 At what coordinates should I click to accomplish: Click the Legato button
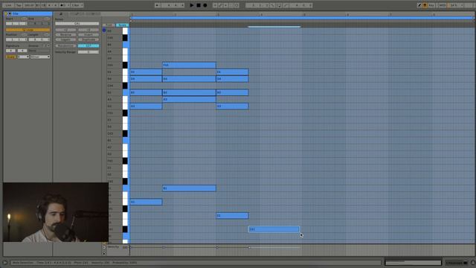click(66, 39)
